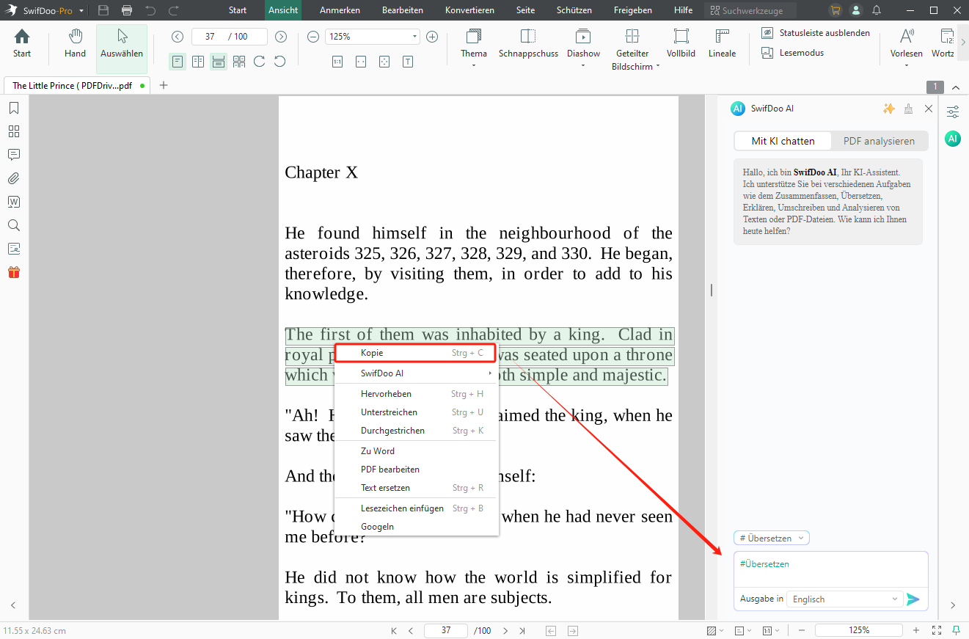Open the search magnifier in sidebar
Screen dimensions: 969x639
point(14,225)
